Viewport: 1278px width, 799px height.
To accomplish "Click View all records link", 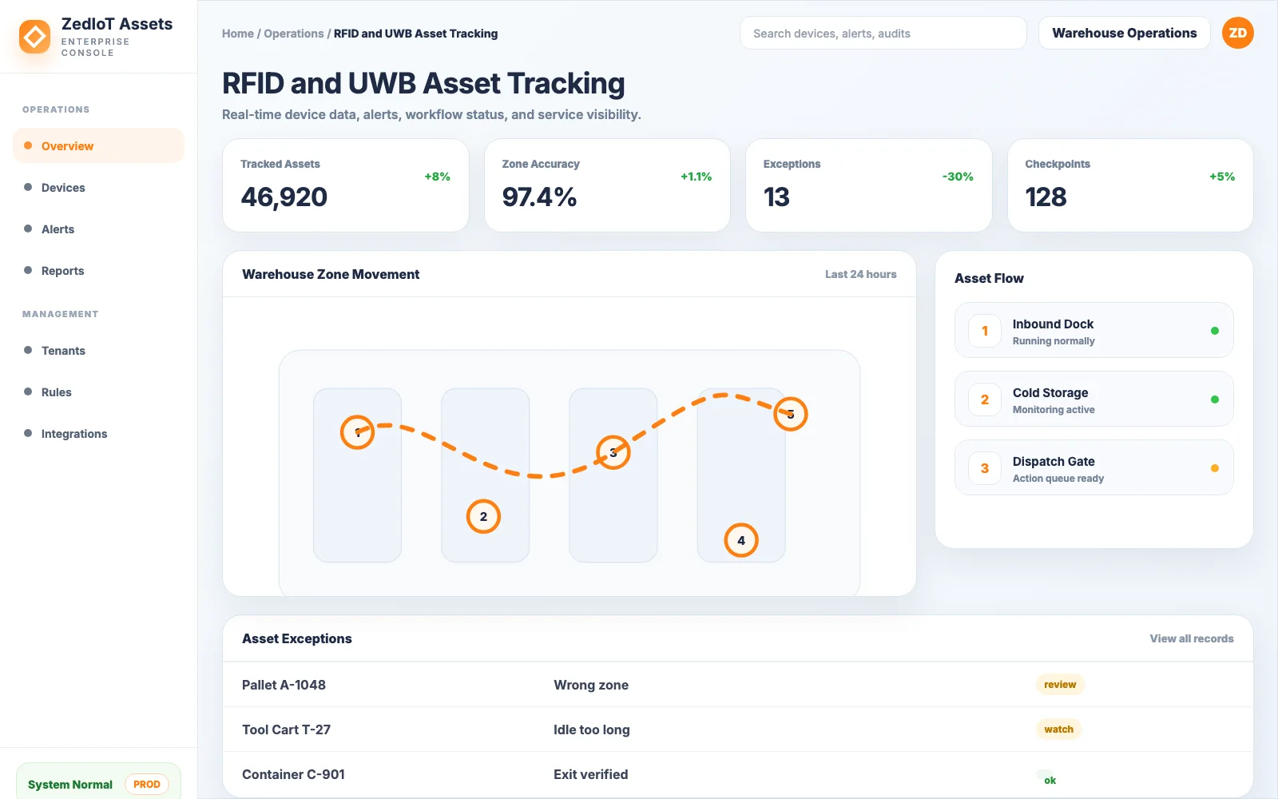I will coord(1191,638).
